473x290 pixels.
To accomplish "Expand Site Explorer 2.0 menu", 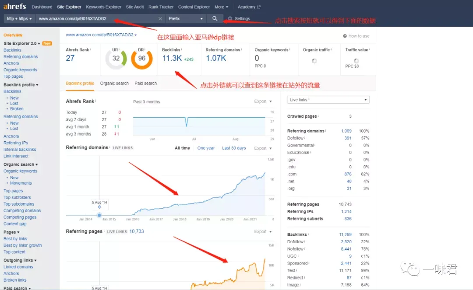I will (22, 43).
